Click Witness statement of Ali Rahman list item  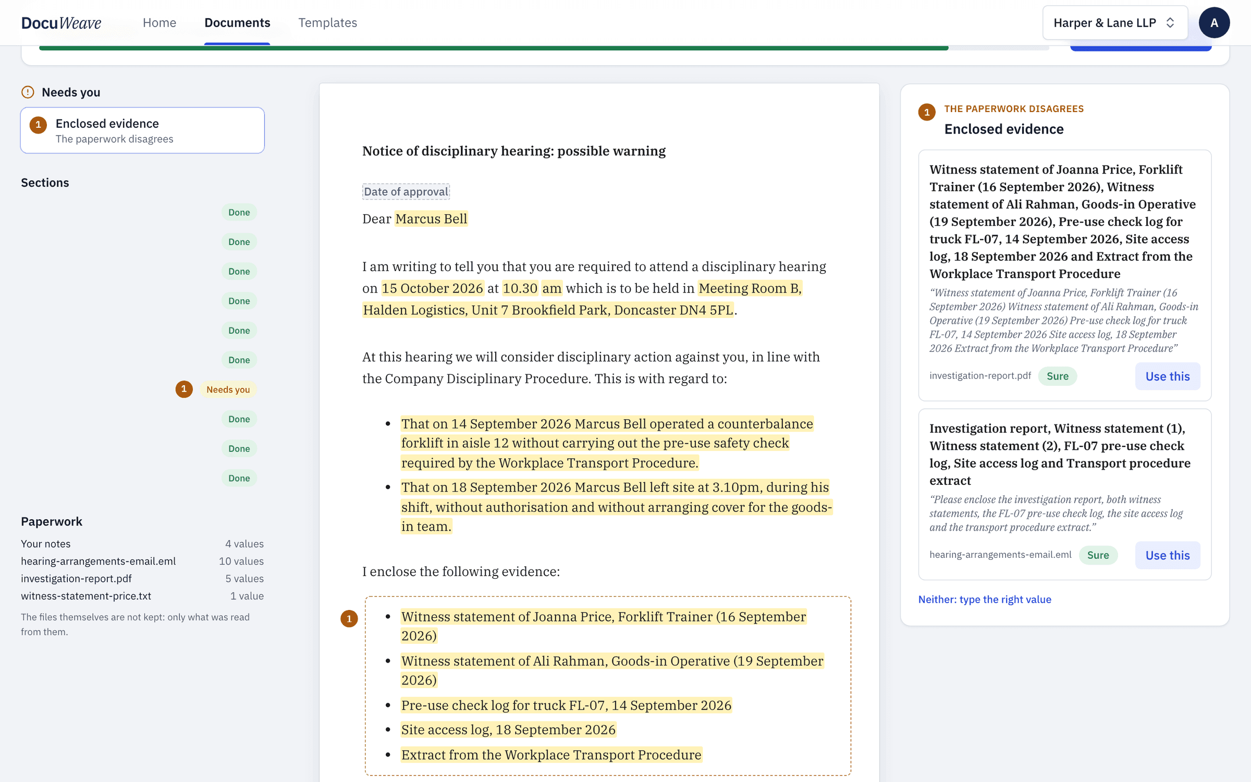tap(612, 670)
